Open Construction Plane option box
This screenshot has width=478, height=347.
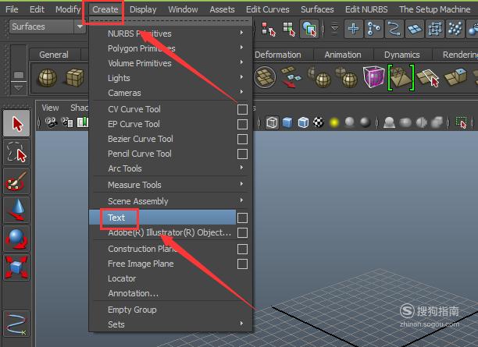tap(242, 249)
